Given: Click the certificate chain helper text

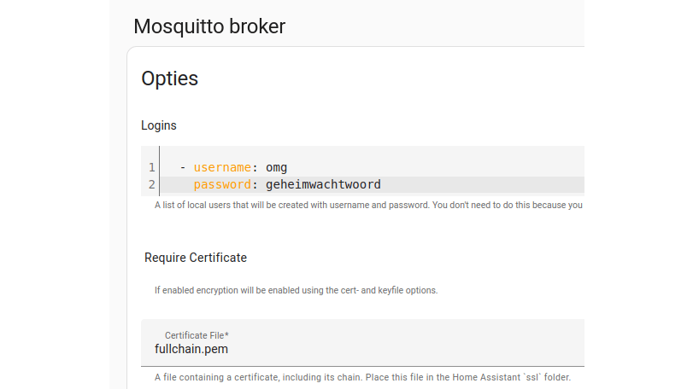Looking at the screenshot, I should click(362, 377).
